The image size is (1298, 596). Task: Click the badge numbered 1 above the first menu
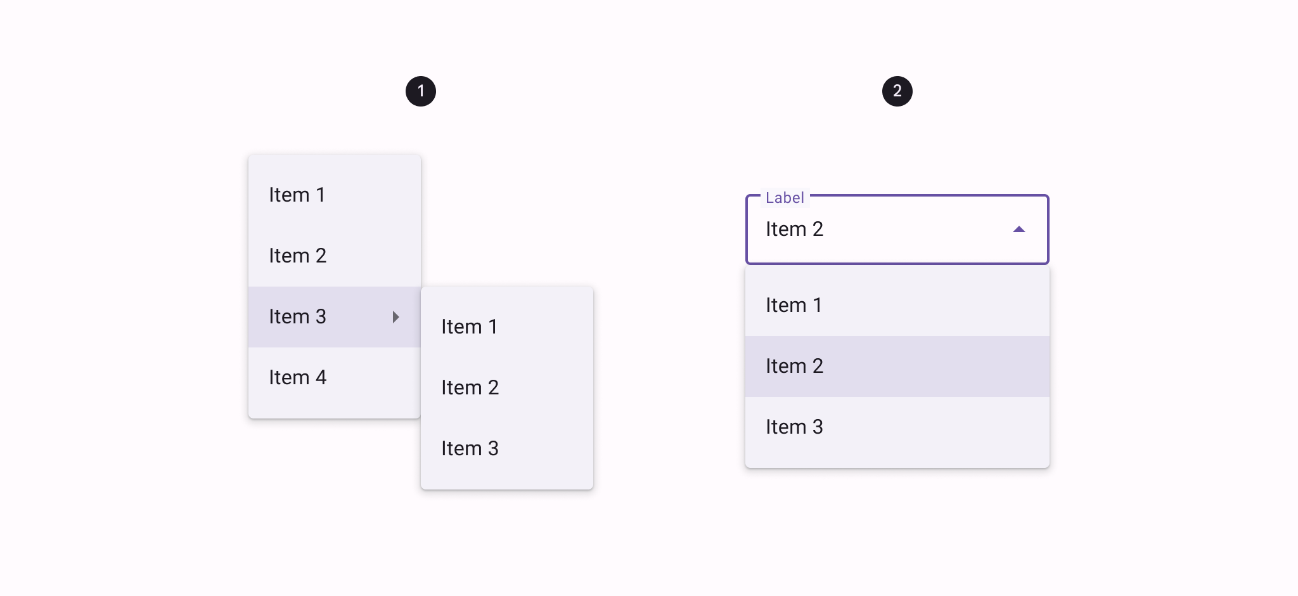coord(421,90)
